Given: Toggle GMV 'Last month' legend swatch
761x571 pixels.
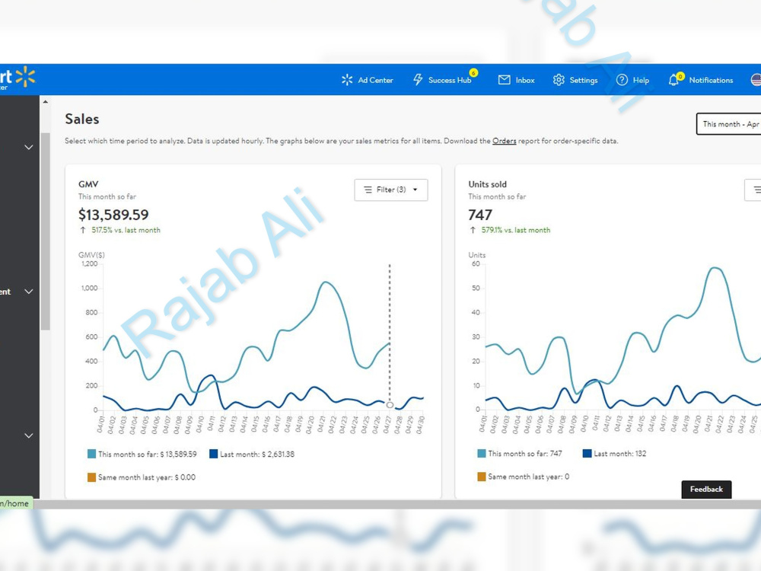Looking at the screenshot, I should point(214,454).
